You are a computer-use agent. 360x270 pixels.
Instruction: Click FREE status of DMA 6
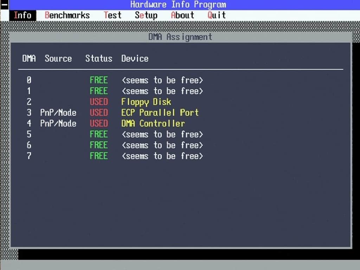(x=99, y=145)
